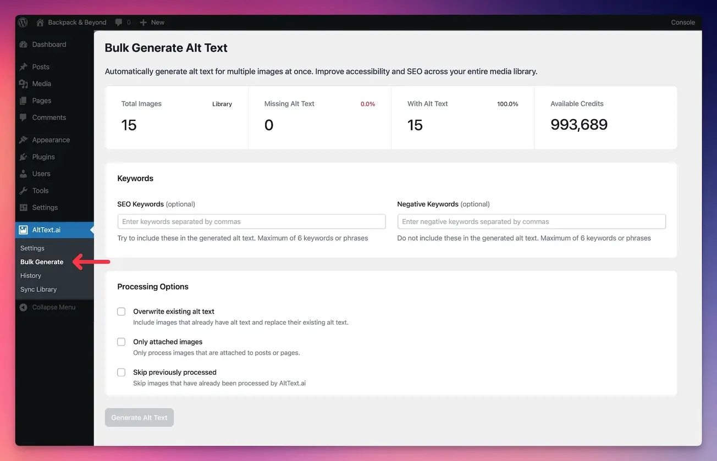
Task: Expand the Appearance menu
Action: (51, 140)
